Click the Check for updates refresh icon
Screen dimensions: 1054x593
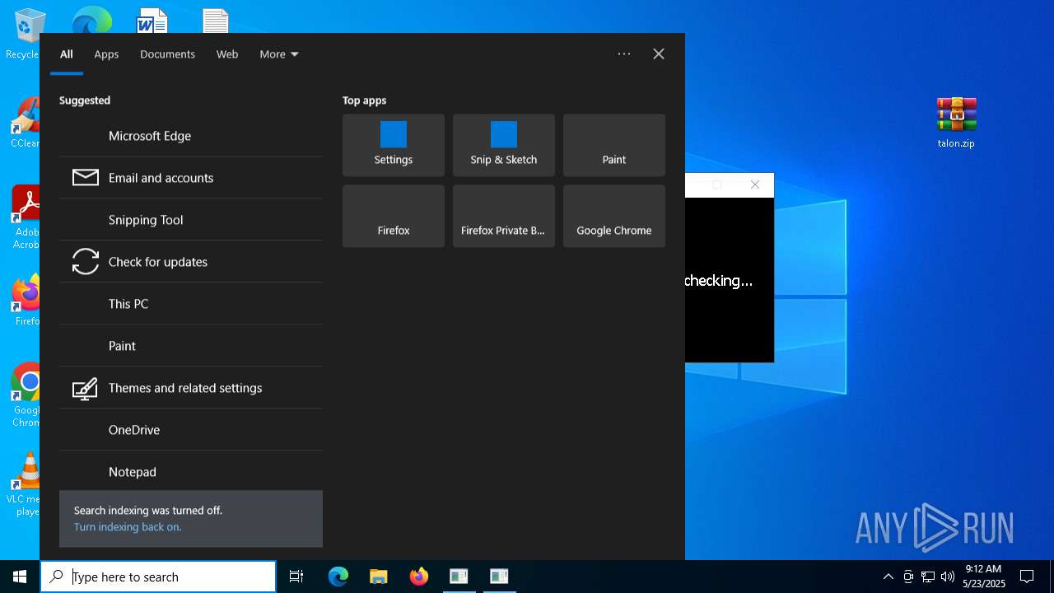click(x=86, y=261)
